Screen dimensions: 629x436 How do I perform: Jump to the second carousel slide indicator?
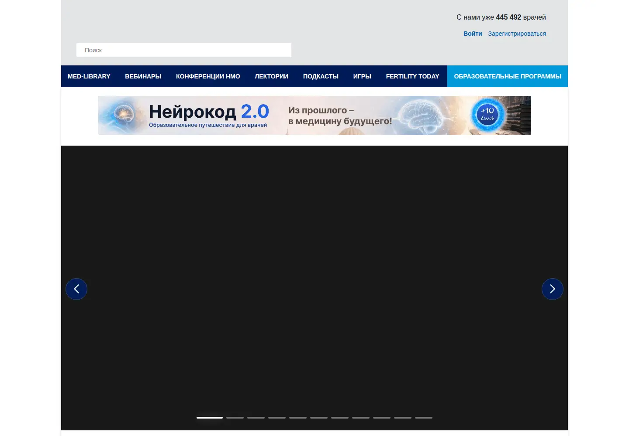pos(235,418)
